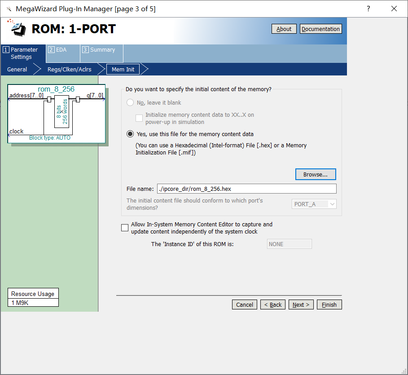Click the rom_8_256 block diagram preview

57,114
